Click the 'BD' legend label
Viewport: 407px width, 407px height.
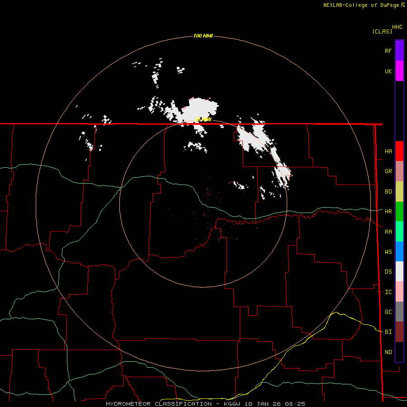pos(388,192)
